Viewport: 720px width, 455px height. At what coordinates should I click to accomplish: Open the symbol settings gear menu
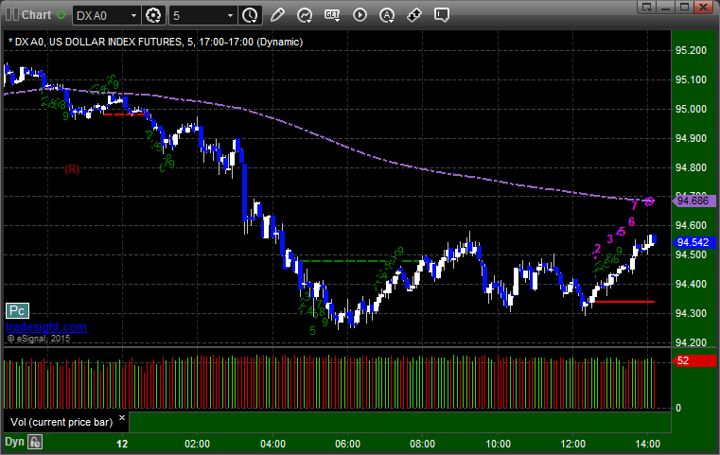coord(153,15)
